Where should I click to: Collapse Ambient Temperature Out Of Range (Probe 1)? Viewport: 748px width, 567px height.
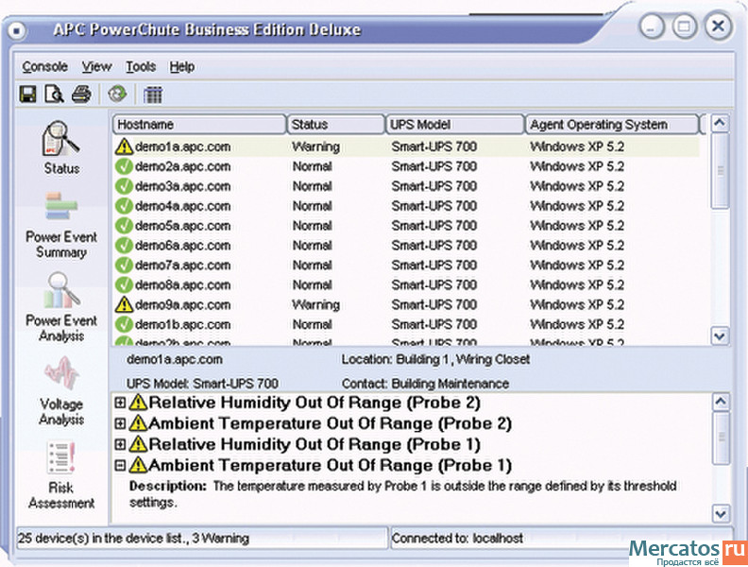tap(120, 466)
